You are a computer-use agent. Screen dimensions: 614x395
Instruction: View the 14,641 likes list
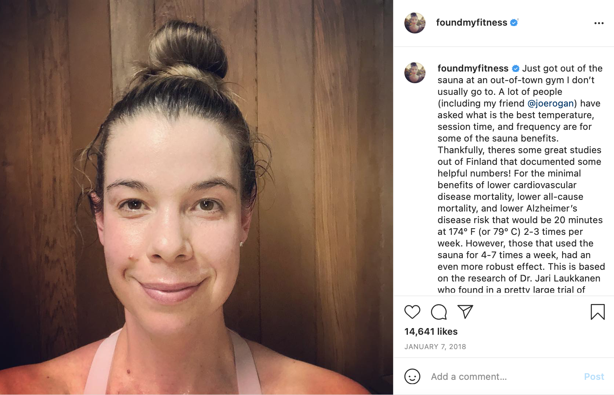pos(431,332)
